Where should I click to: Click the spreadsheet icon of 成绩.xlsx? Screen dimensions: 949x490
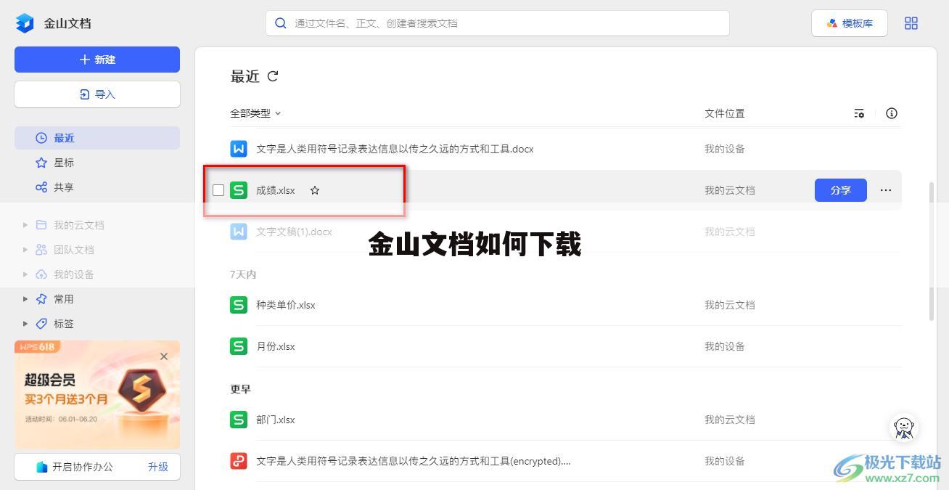click(x=239, y=190)
